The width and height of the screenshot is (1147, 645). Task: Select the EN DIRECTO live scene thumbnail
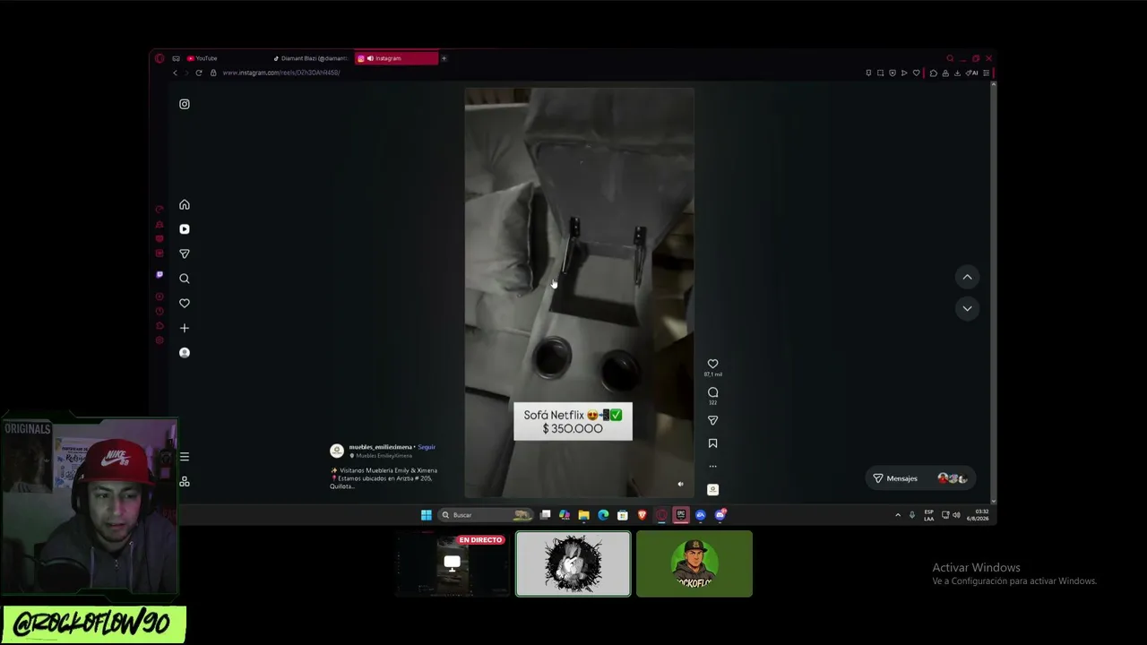point(453,563)
